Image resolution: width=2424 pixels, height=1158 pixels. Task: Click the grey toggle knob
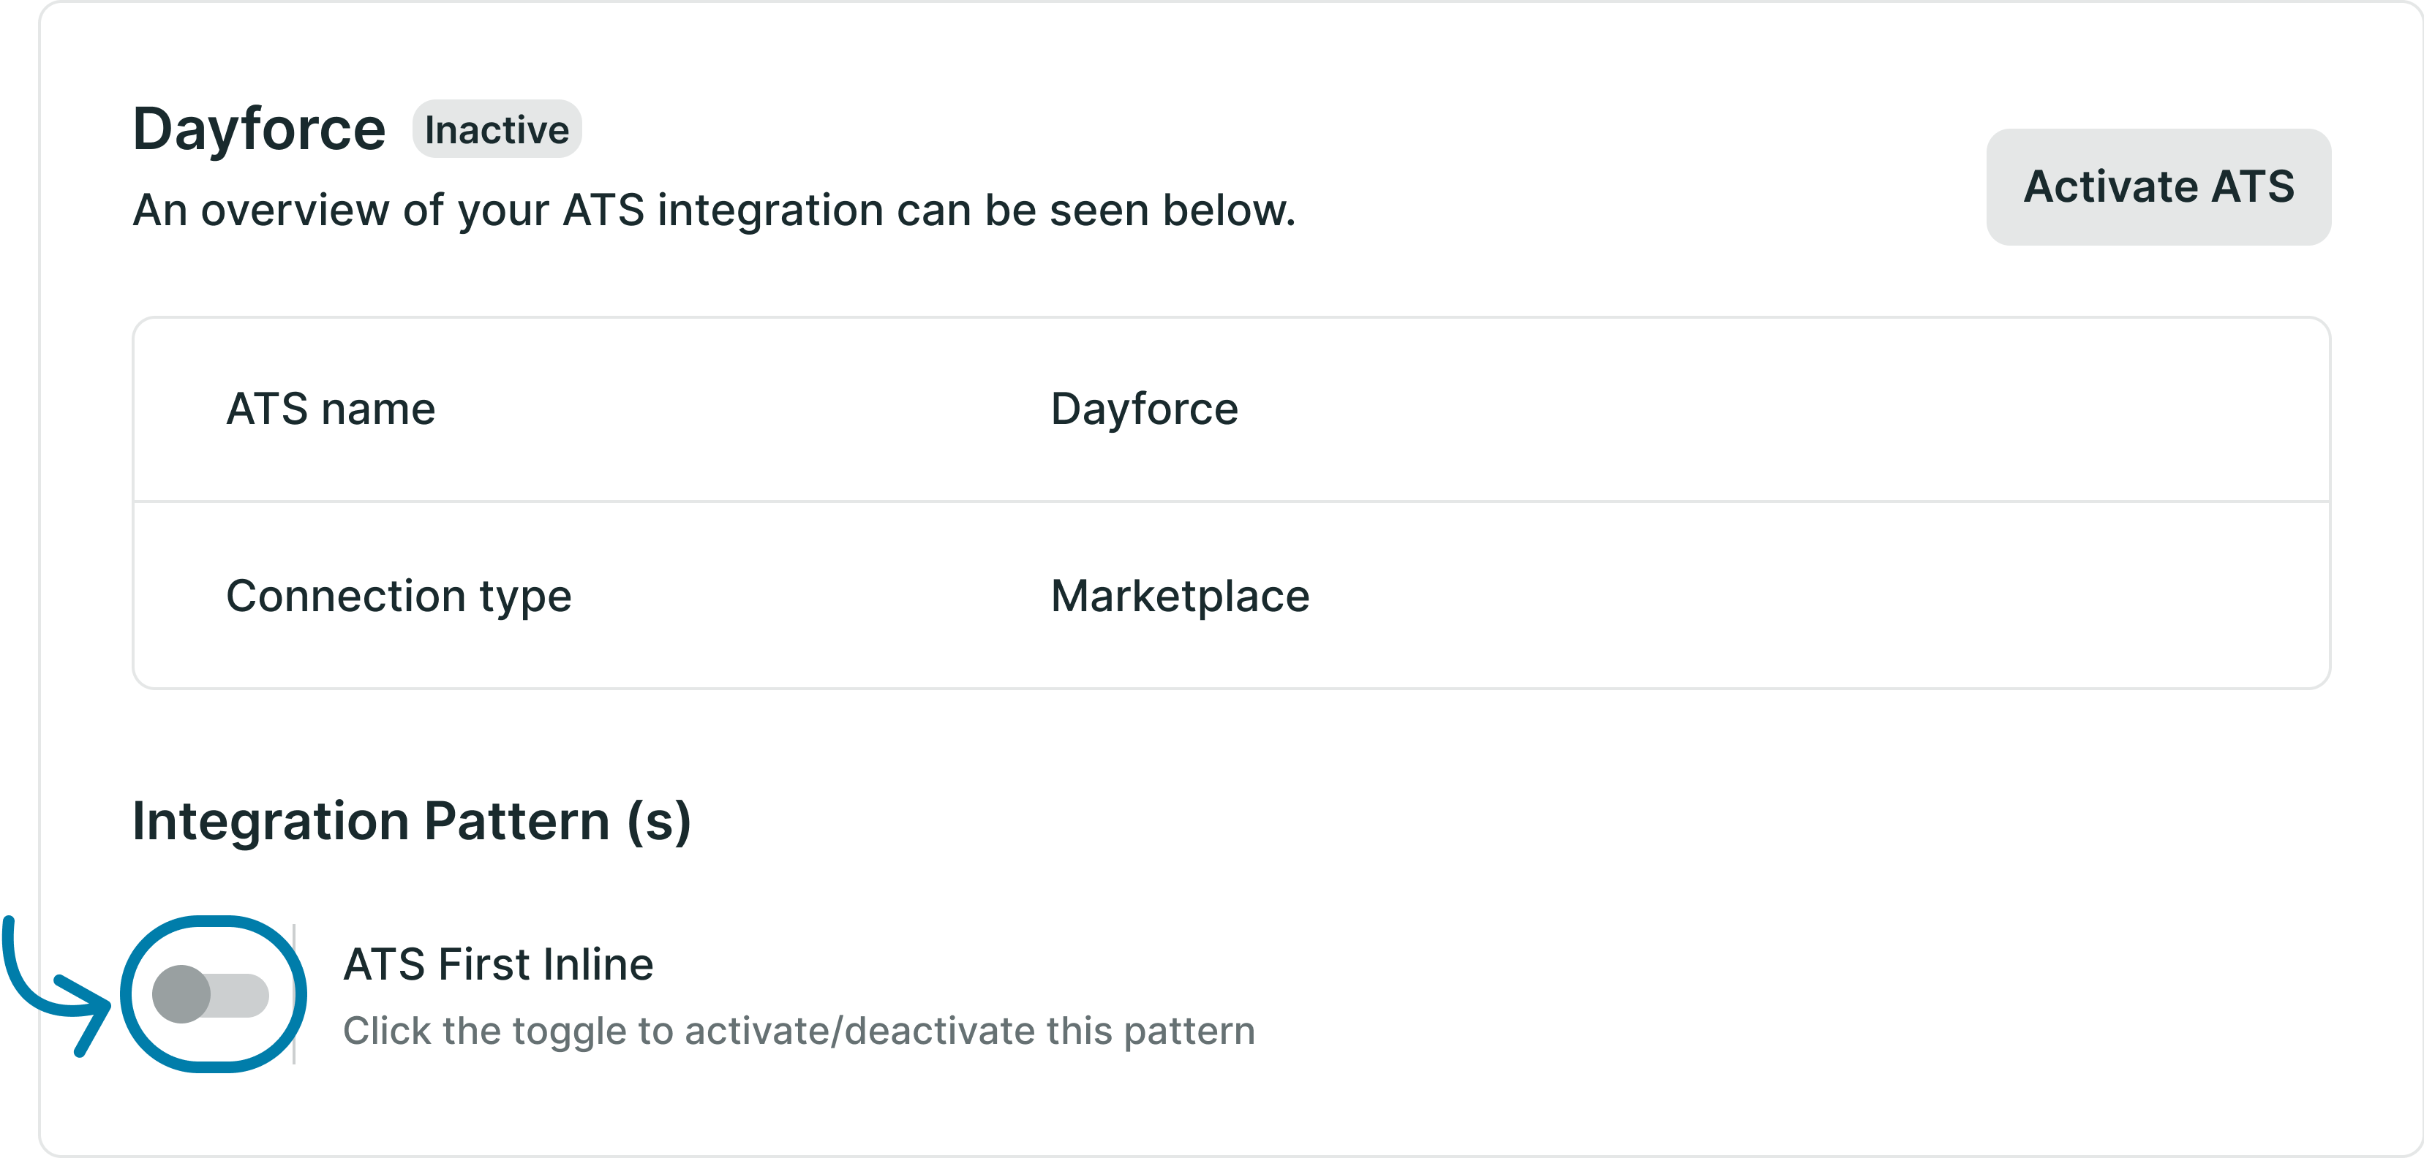coord(181,994)
